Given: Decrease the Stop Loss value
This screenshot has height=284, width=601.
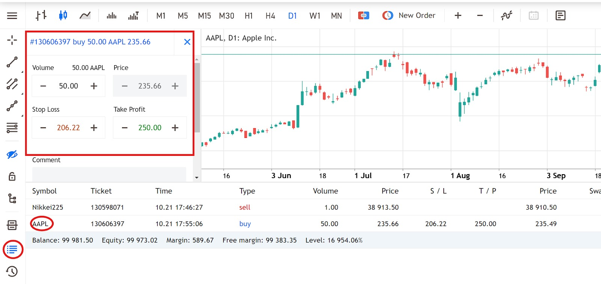Looking at the screenshot, I should click(43, 128).
